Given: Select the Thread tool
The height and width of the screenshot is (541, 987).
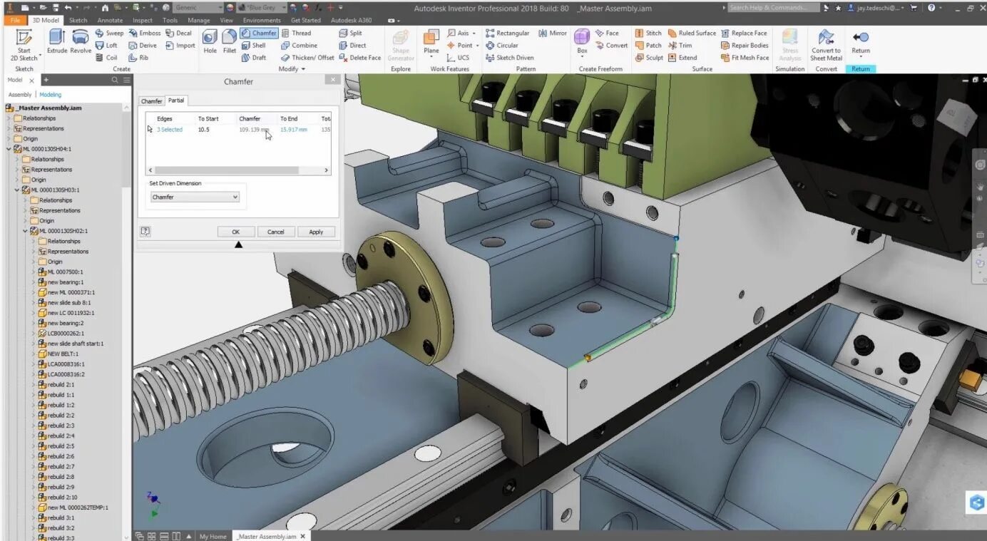Looking at the screenshot, I should (296, 33).
